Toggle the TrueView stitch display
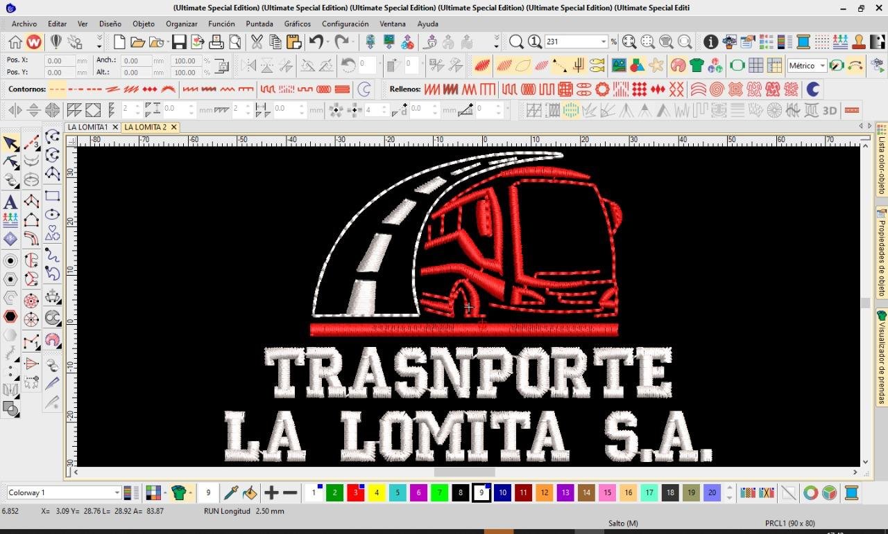 pos(678,66)
